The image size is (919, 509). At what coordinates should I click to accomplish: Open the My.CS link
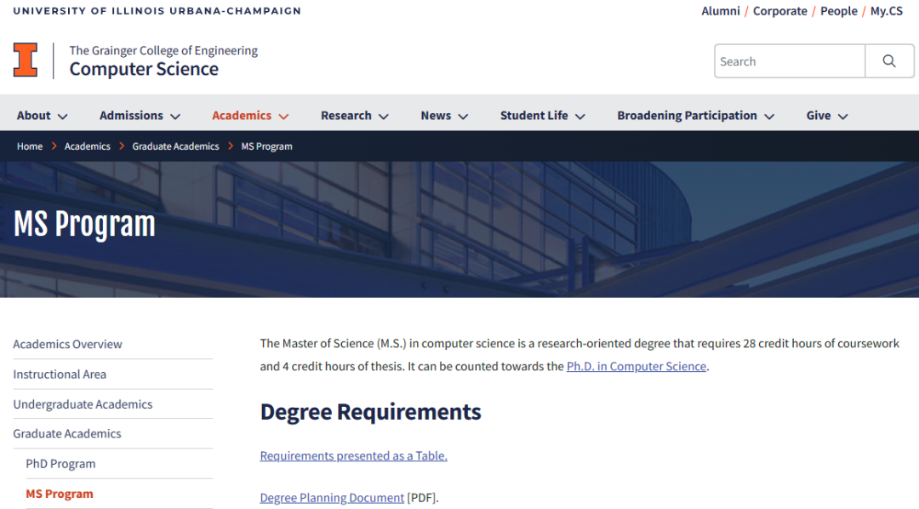pos(886,11)
